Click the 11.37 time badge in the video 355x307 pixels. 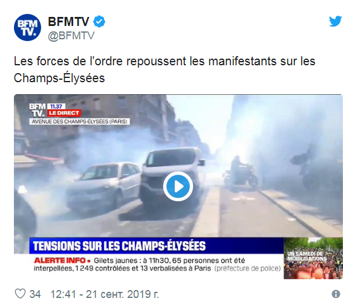(56, 106)
